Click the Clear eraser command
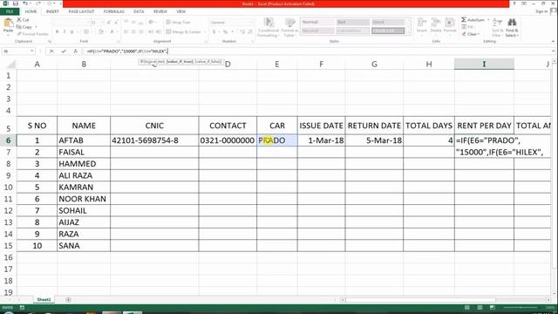This screenshot has width=558, height=314. tap(470, 34)
